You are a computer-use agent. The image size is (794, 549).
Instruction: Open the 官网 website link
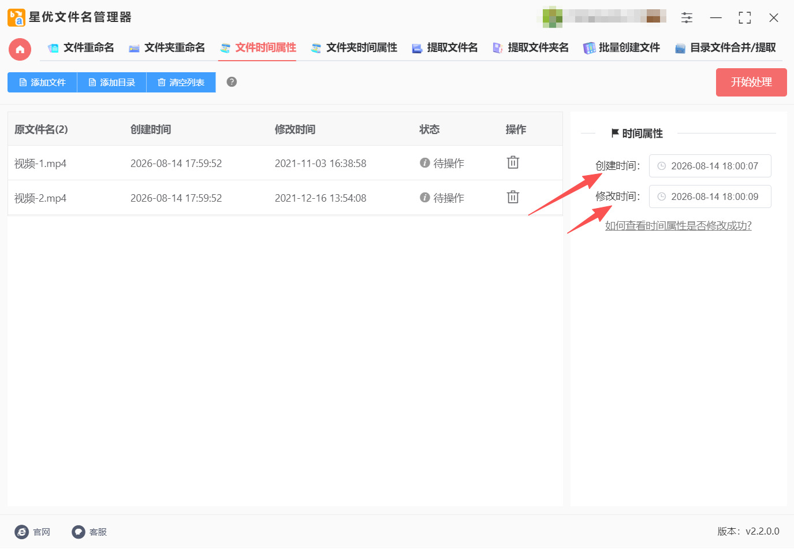click(42, 532)
